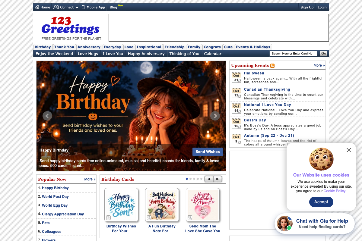
Task: Go to previous slide in the banner
Action: click(47, 116)
